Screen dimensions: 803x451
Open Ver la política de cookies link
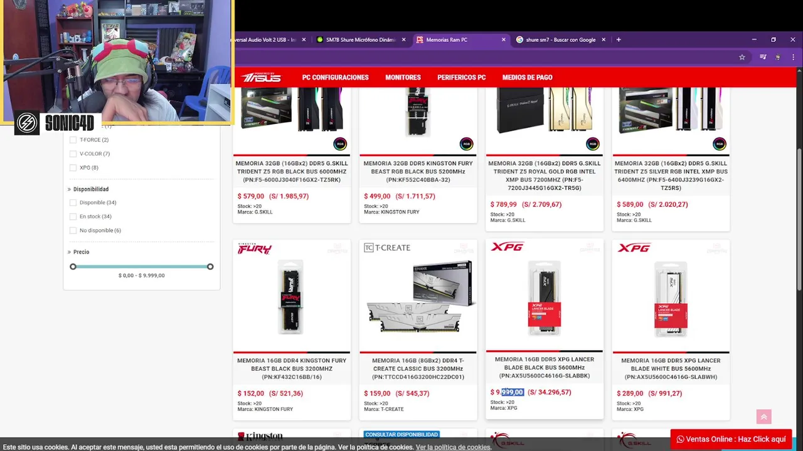[x=453, y=447]
